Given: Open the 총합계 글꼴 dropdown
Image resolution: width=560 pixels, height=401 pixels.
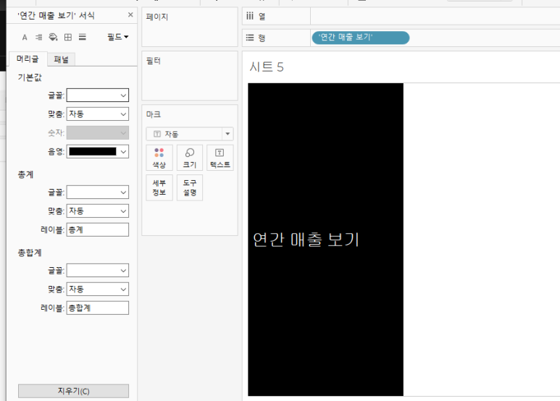Looking at the screenshot, I should [98, 271].
